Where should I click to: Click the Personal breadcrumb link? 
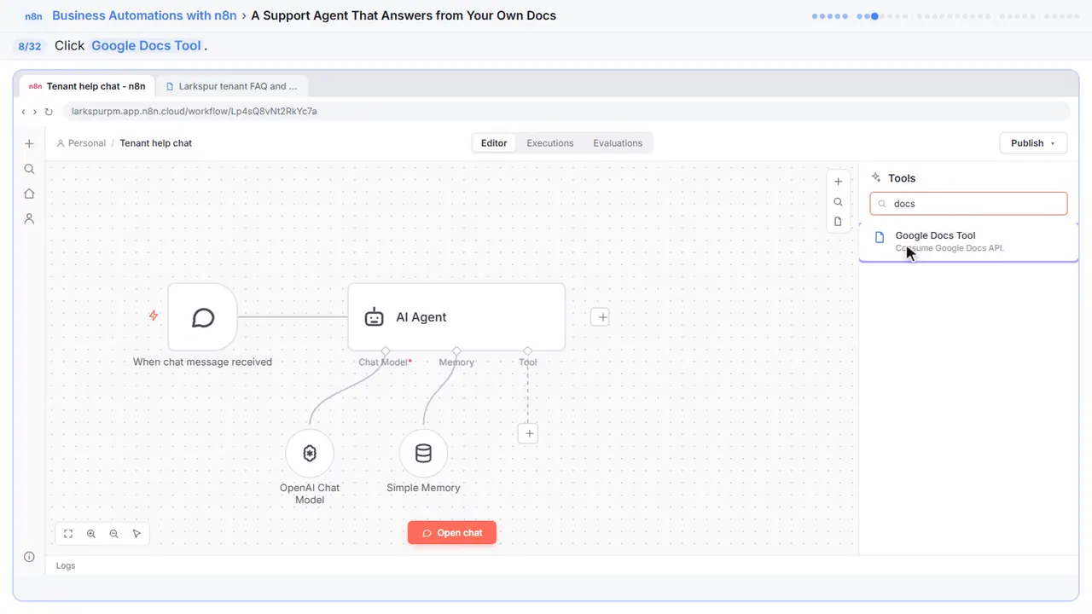(81, 143)
